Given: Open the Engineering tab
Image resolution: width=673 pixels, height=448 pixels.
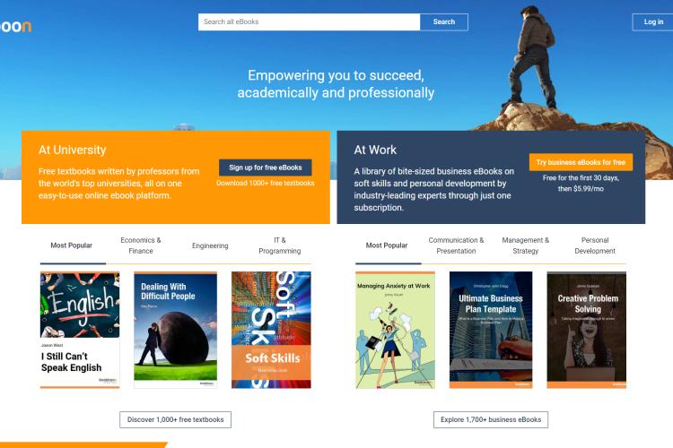Looking at the screenshot, I should click(210, 246).
